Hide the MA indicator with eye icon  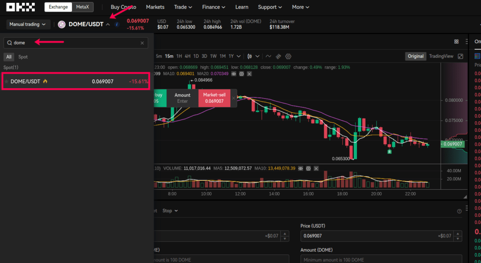[234, 74]
